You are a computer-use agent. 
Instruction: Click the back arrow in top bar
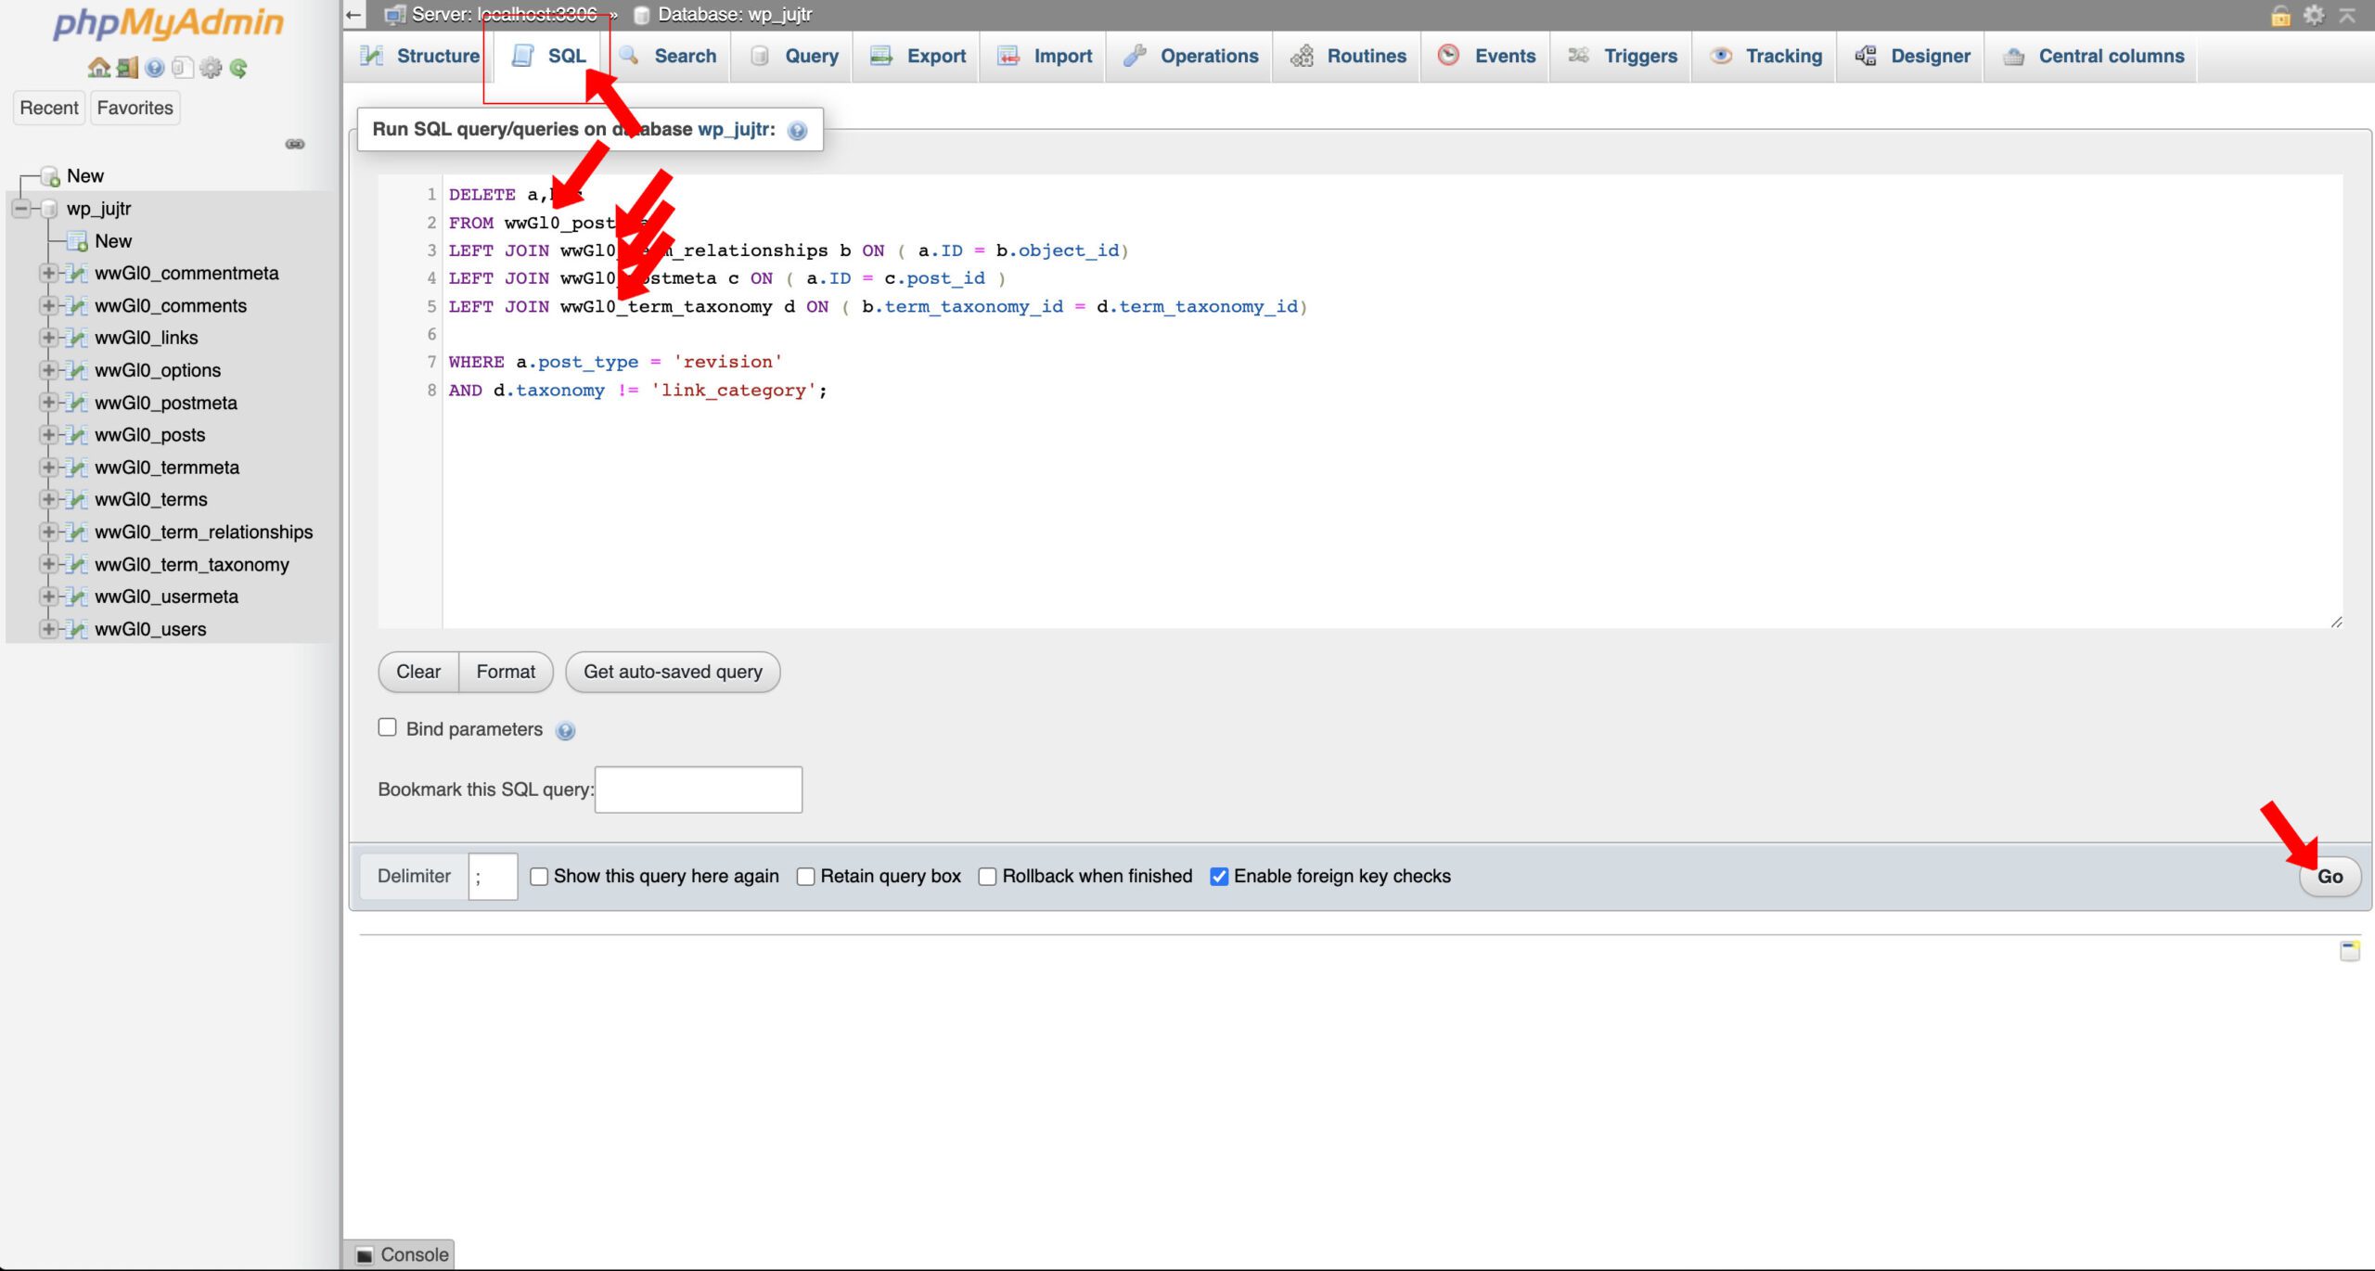[x=353, y=15]
